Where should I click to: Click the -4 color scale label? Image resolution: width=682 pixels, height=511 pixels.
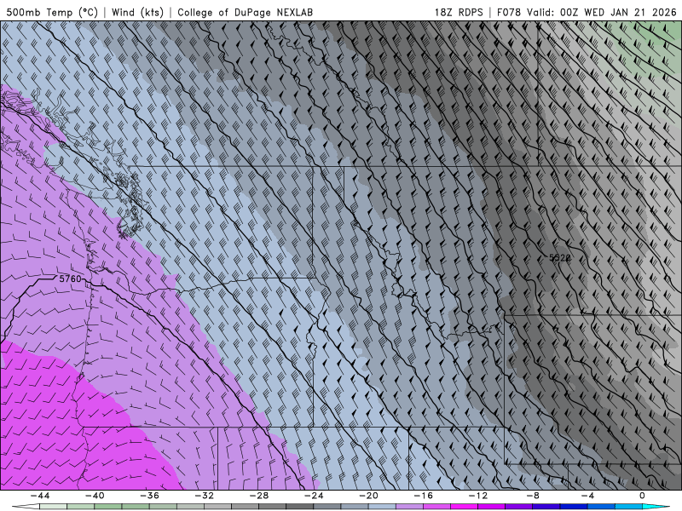(x=588, y=496)
